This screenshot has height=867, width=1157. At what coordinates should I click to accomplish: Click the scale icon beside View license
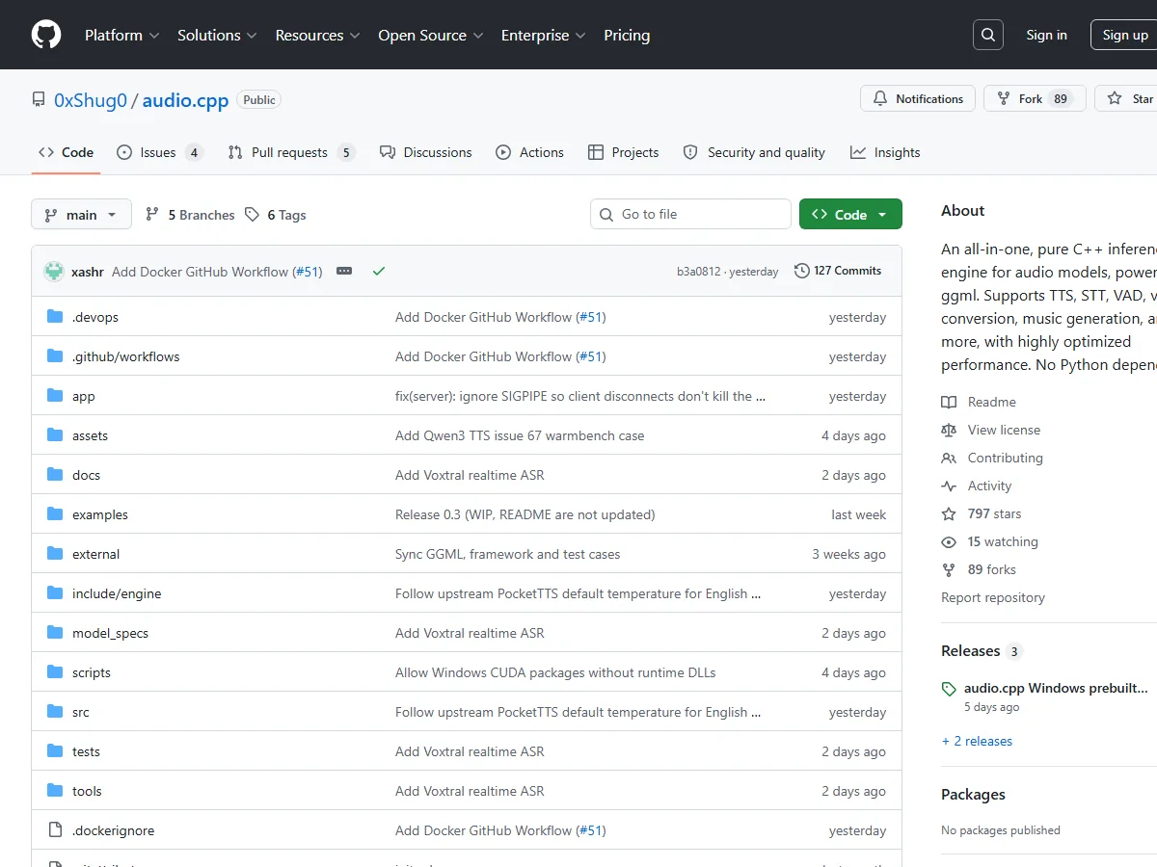(949, 430)
